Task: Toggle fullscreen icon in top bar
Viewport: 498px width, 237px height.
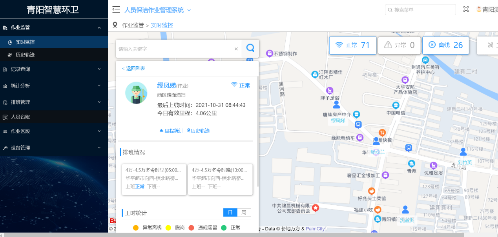Action: (x=466, y=9)
